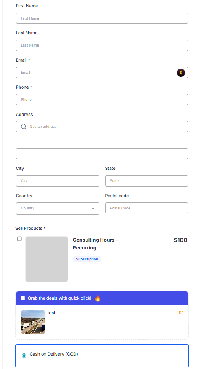Click the fire emoji icon in deals banner
The height and width of the screenshot is (369, 198).
coord(97,298)
